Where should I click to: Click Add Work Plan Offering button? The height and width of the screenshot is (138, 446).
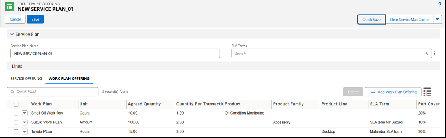point(393,92)
